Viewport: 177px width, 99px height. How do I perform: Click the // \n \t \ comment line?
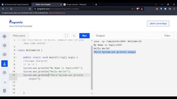coord(30,64)
